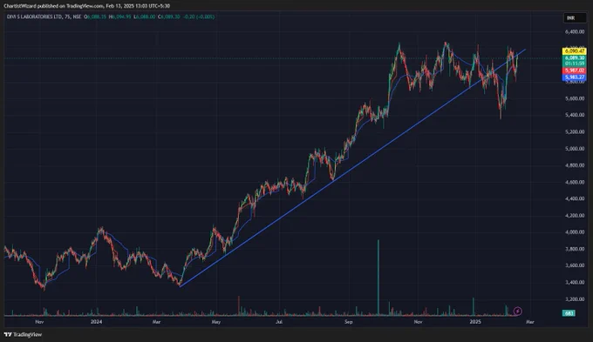
Task: Click the header text 'ChartistWizard published on TradingView.com'
Action: tap(54, 6)
